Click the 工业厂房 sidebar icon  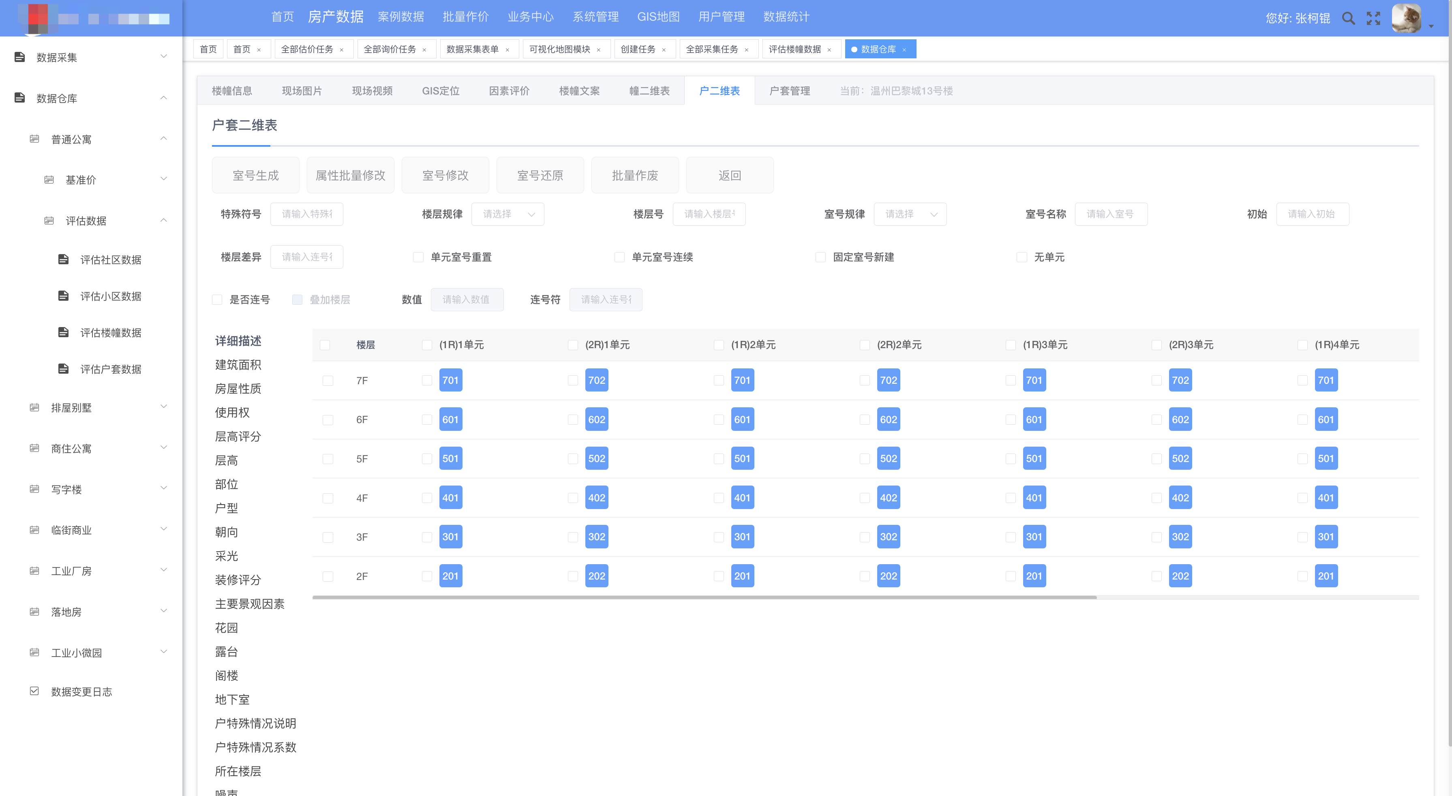(x=34, y=571)
